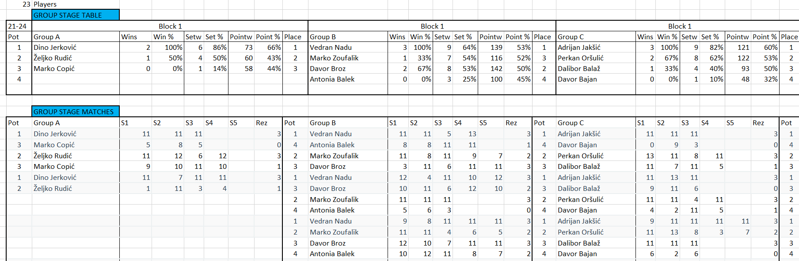Click the 'Block 1' heading above Group C

coord(679,26)
